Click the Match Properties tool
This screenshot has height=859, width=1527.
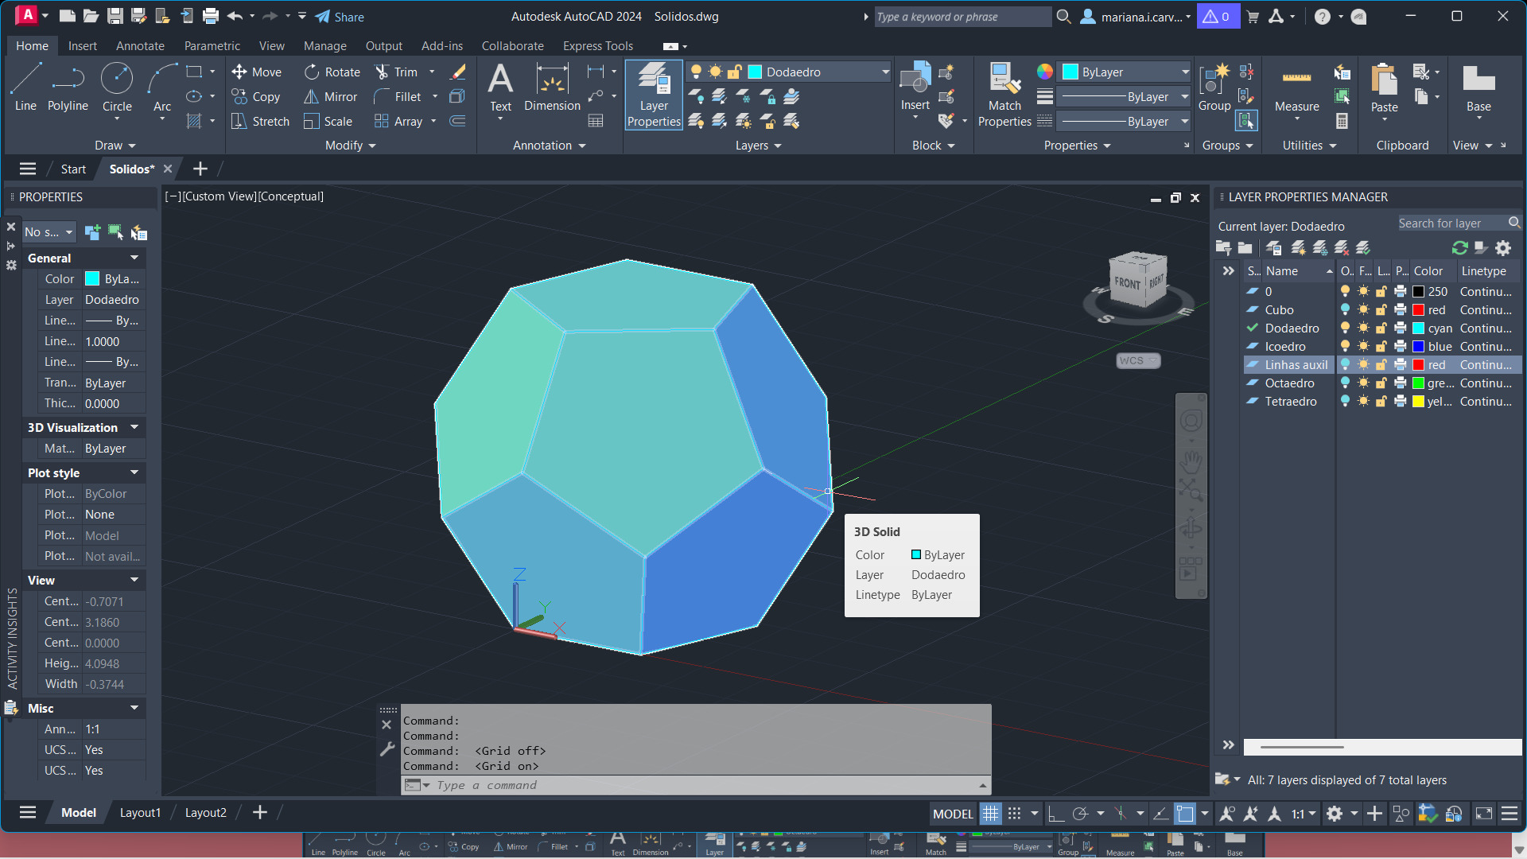tap(1004, 95)
